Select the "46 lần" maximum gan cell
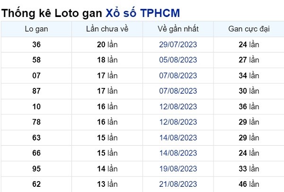Image resolution: width=284 pixels, height=192 pixels. (x=248, y=183)
